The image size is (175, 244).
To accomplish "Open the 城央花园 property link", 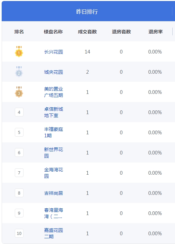I will pyautogui.click(x=53, y=72).
